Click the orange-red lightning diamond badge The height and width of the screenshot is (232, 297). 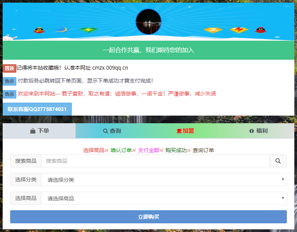coord(239,30)
